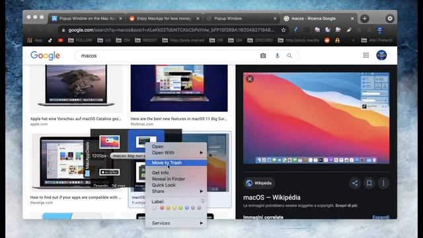The image size is (423, 238).
Task: Open the REDDIT bookmarks folder
Action: [x=145, y=40]
